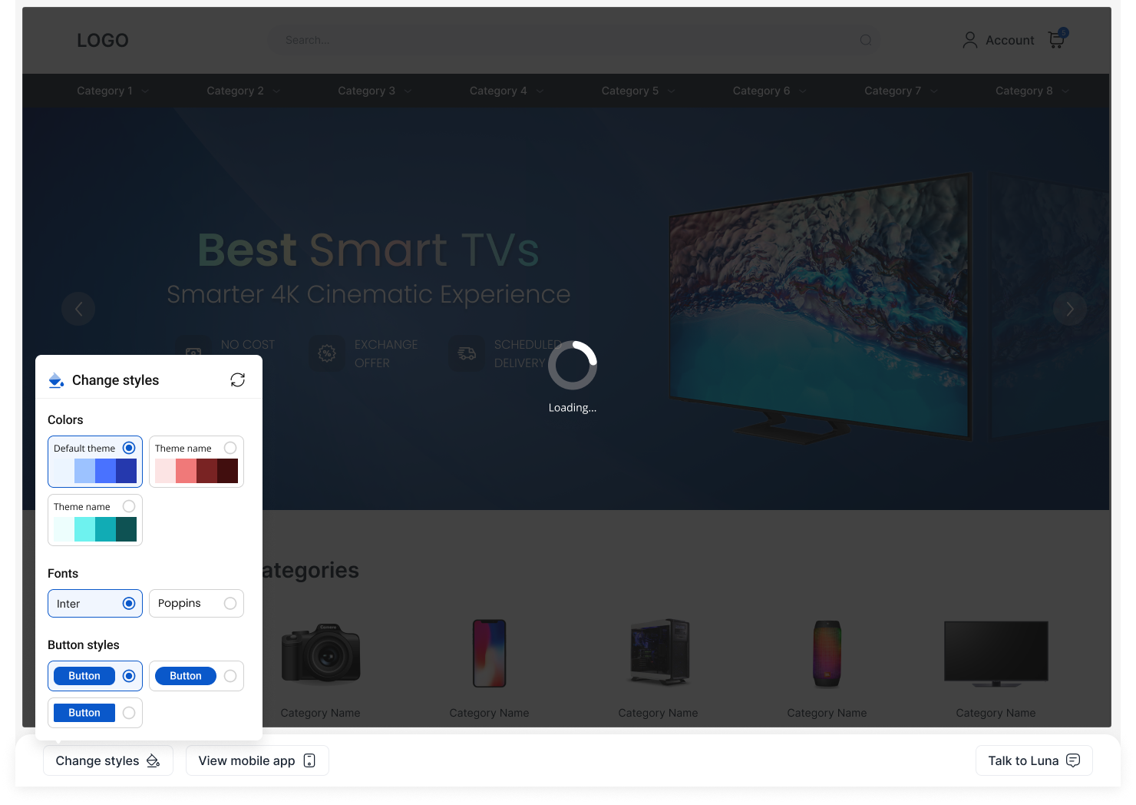Image resolution: width=1136 pixels, height=805 pixels.
Task: Click the paint icon in Change styles button
Action: tap(153, 760)
